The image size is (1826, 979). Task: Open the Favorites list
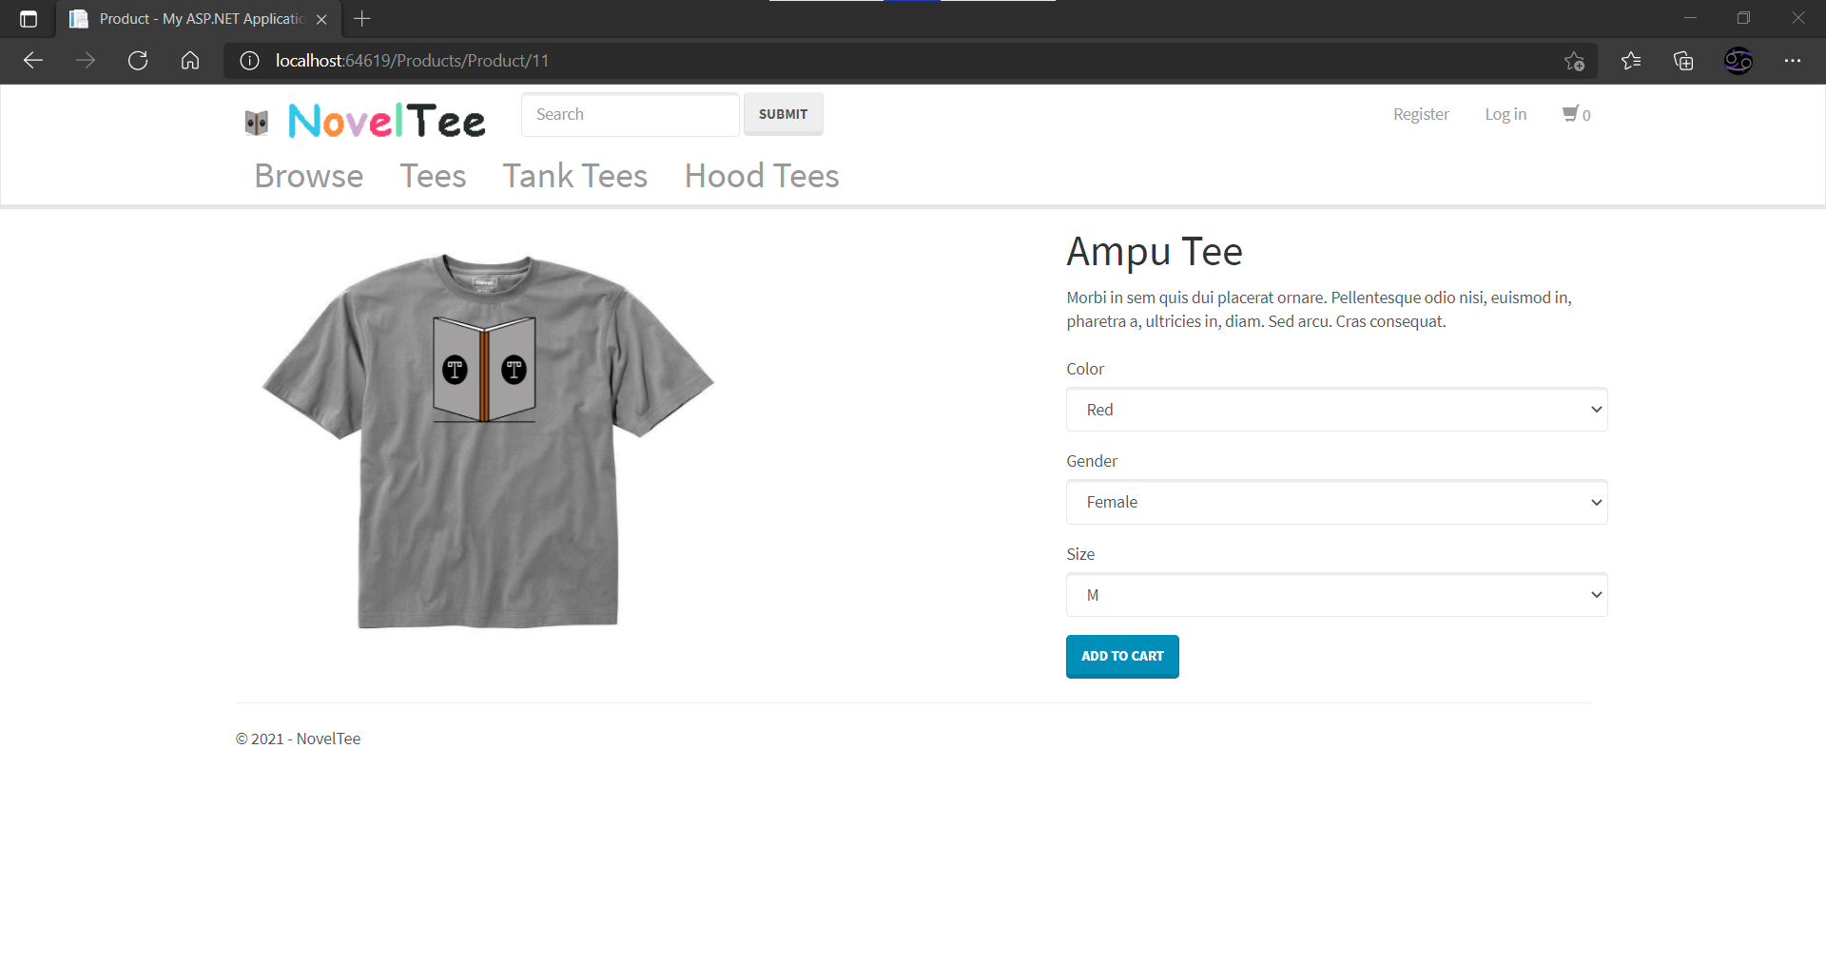point(1631,61)
